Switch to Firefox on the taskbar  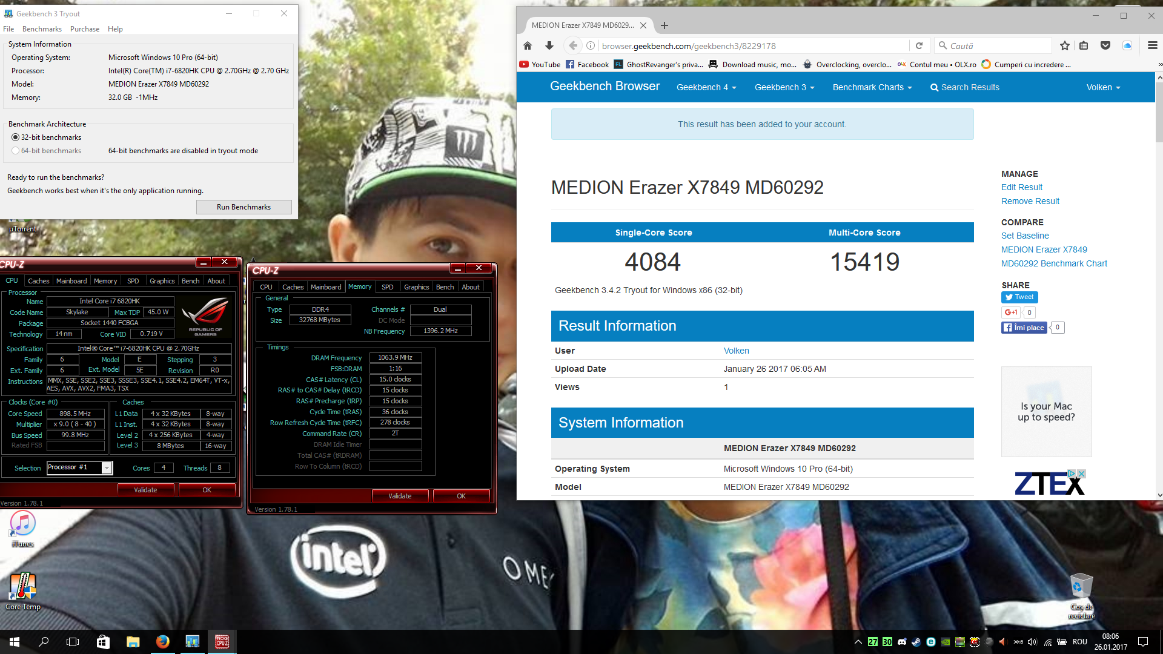pyautogui.click(x=162, y=642)
